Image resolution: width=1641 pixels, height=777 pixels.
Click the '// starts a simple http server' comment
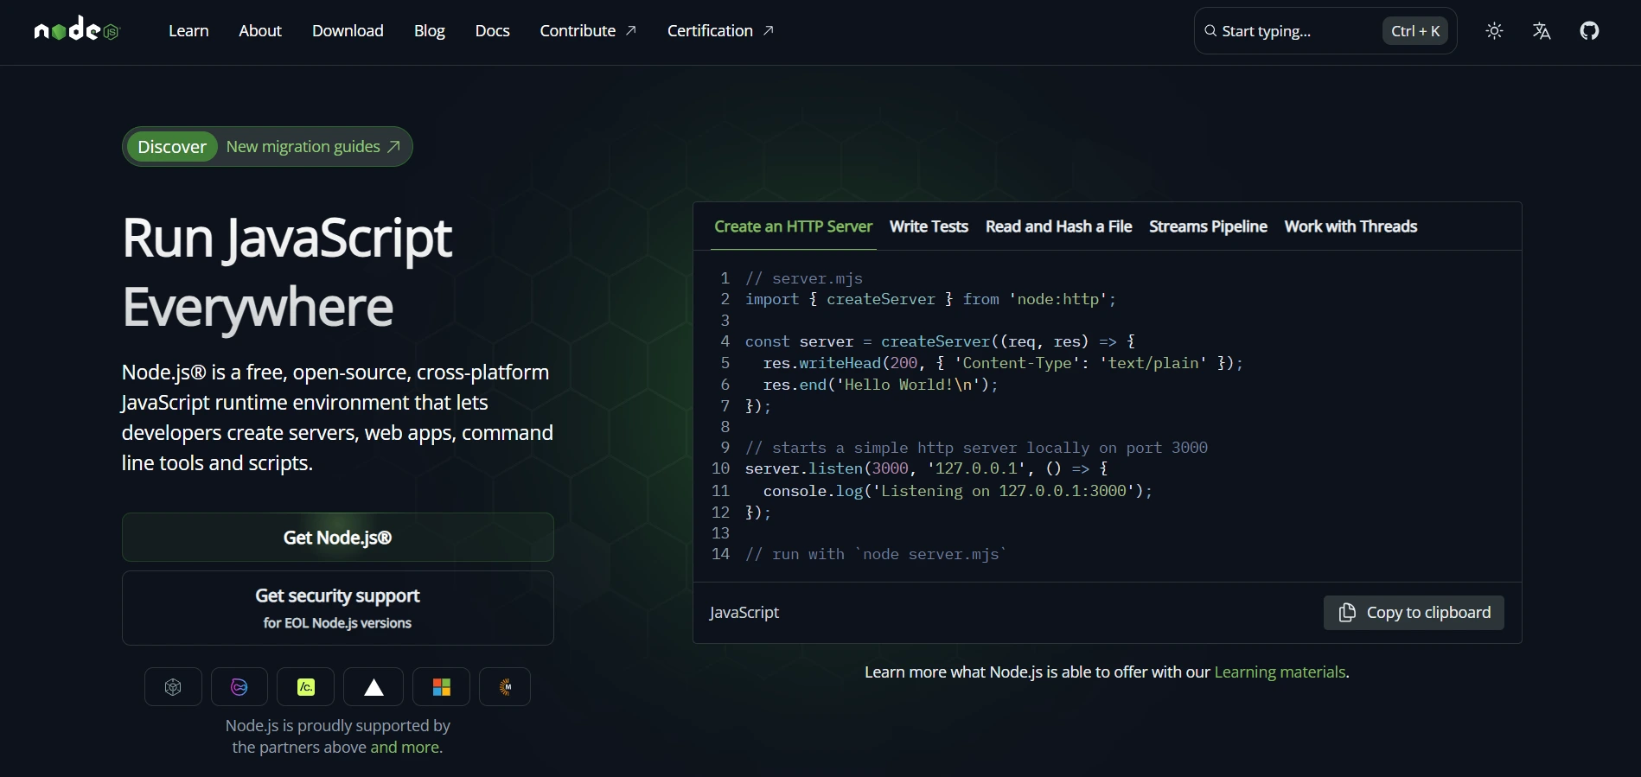977,448
